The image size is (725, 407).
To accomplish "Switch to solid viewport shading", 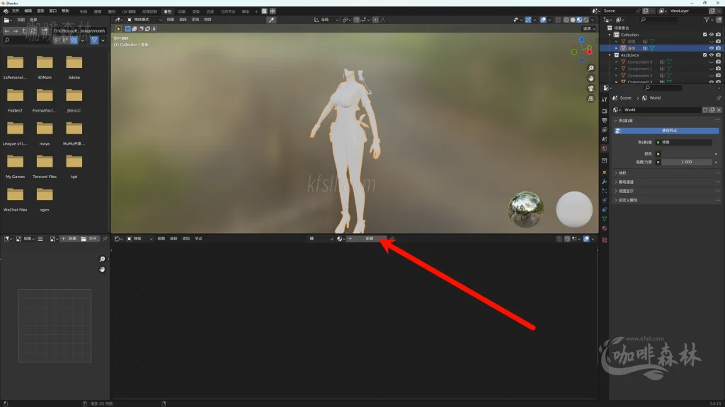I will (x=573, y=20).
